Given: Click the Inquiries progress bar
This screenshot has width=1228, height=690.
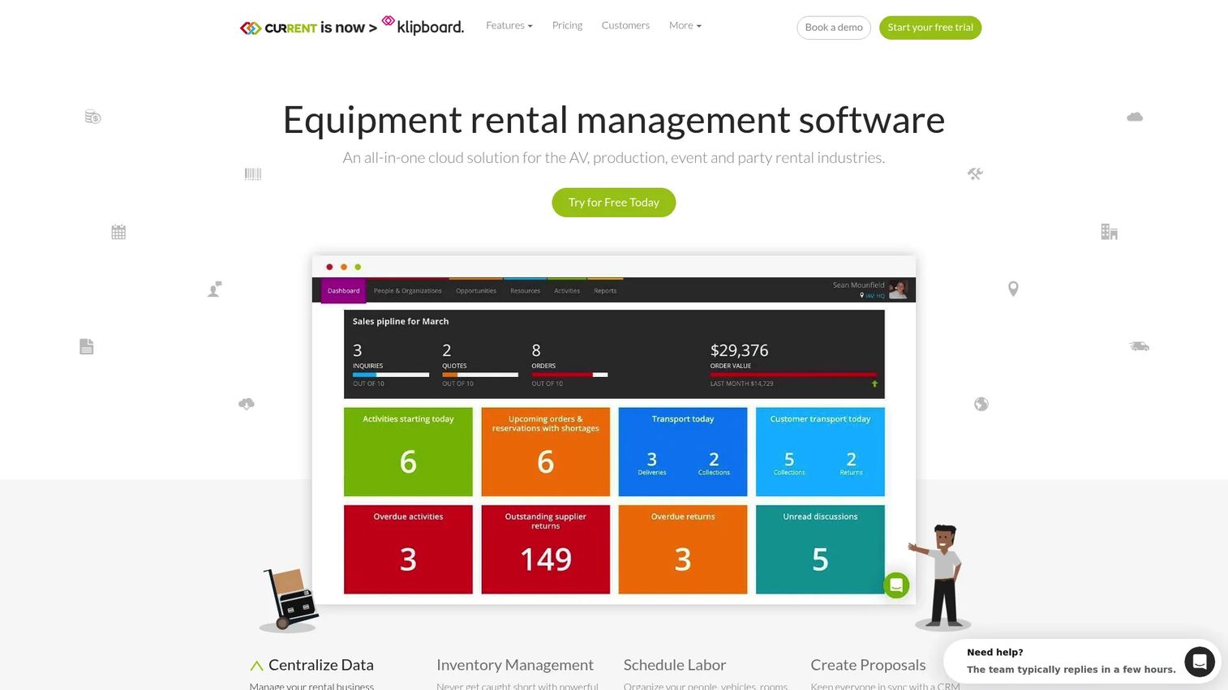Looking at the screenshot, I should pos(391,375).
